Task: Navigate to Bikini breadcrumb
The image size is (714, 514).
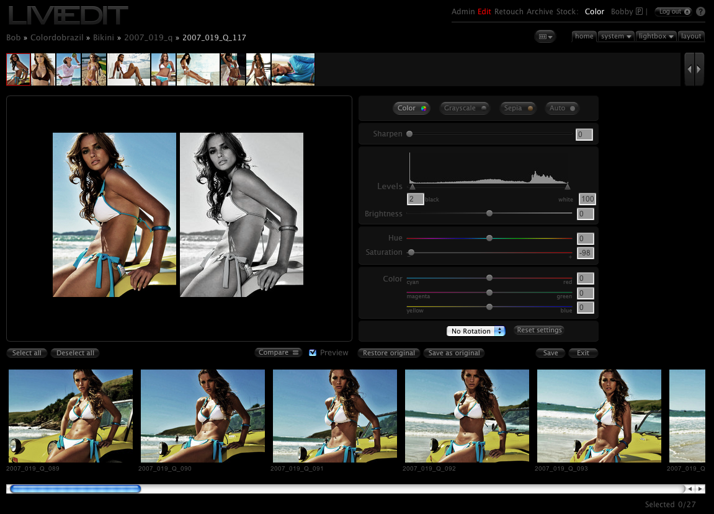Action: pos(104,37)
